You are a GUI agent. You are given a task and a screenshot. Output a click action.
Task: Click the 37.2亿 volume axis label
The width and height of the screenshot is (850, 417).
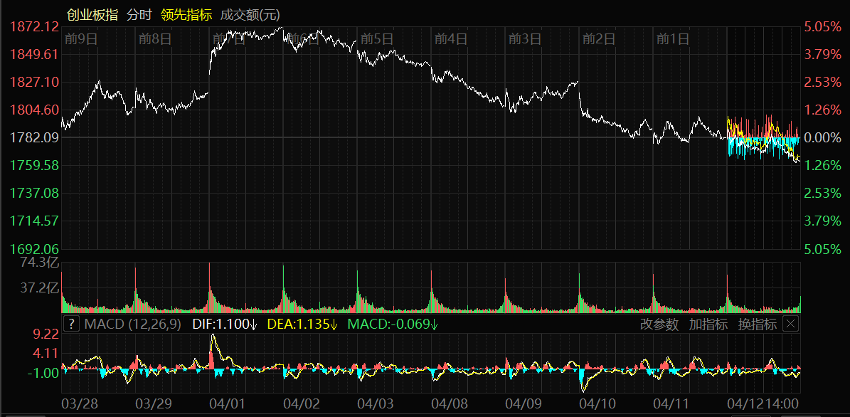tap(40, 287)
